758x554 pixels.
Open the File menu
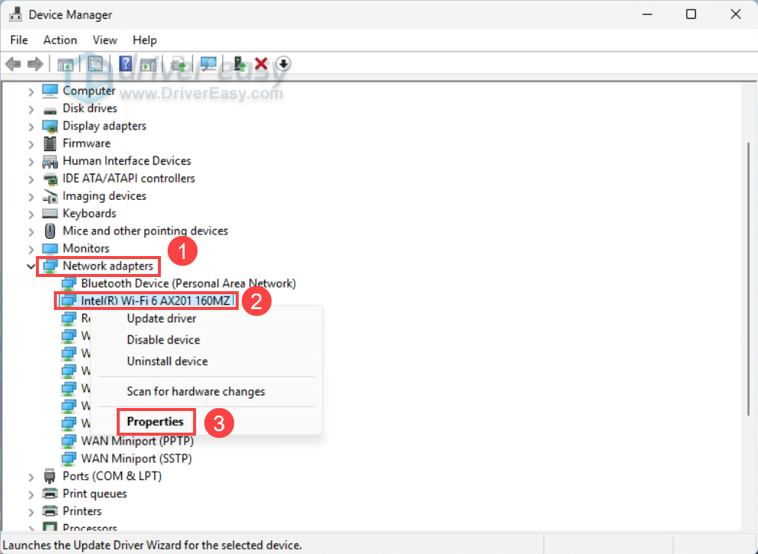tap(19, 40)
